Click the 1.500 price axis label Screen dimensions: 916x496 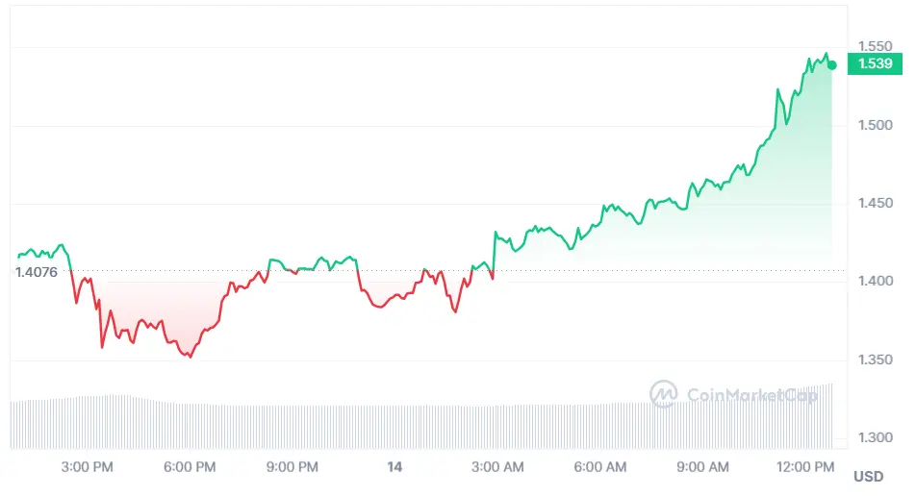876,125
